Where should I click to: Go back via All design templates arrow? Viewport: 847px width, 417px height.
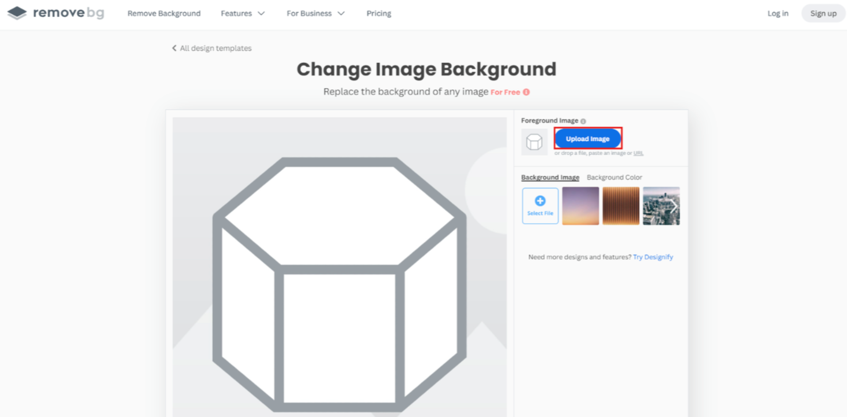174,48
